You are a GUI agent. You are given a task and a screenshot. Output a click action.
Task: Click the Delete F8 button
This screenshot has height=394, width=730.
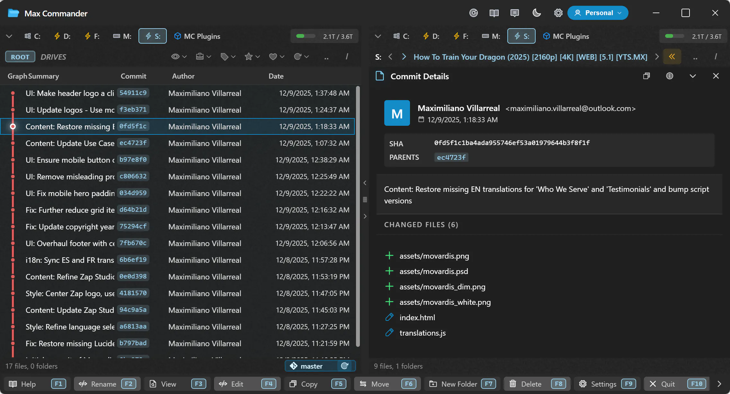(x=537, y=384)
